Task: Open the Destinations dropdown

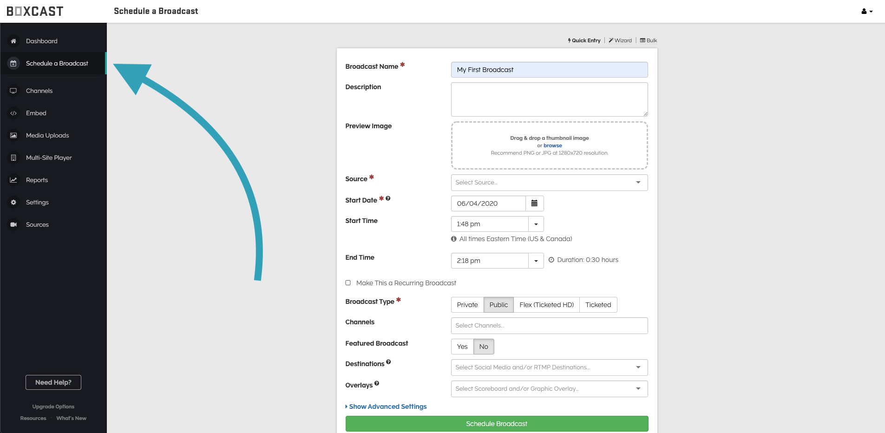Action: point(549,367)
